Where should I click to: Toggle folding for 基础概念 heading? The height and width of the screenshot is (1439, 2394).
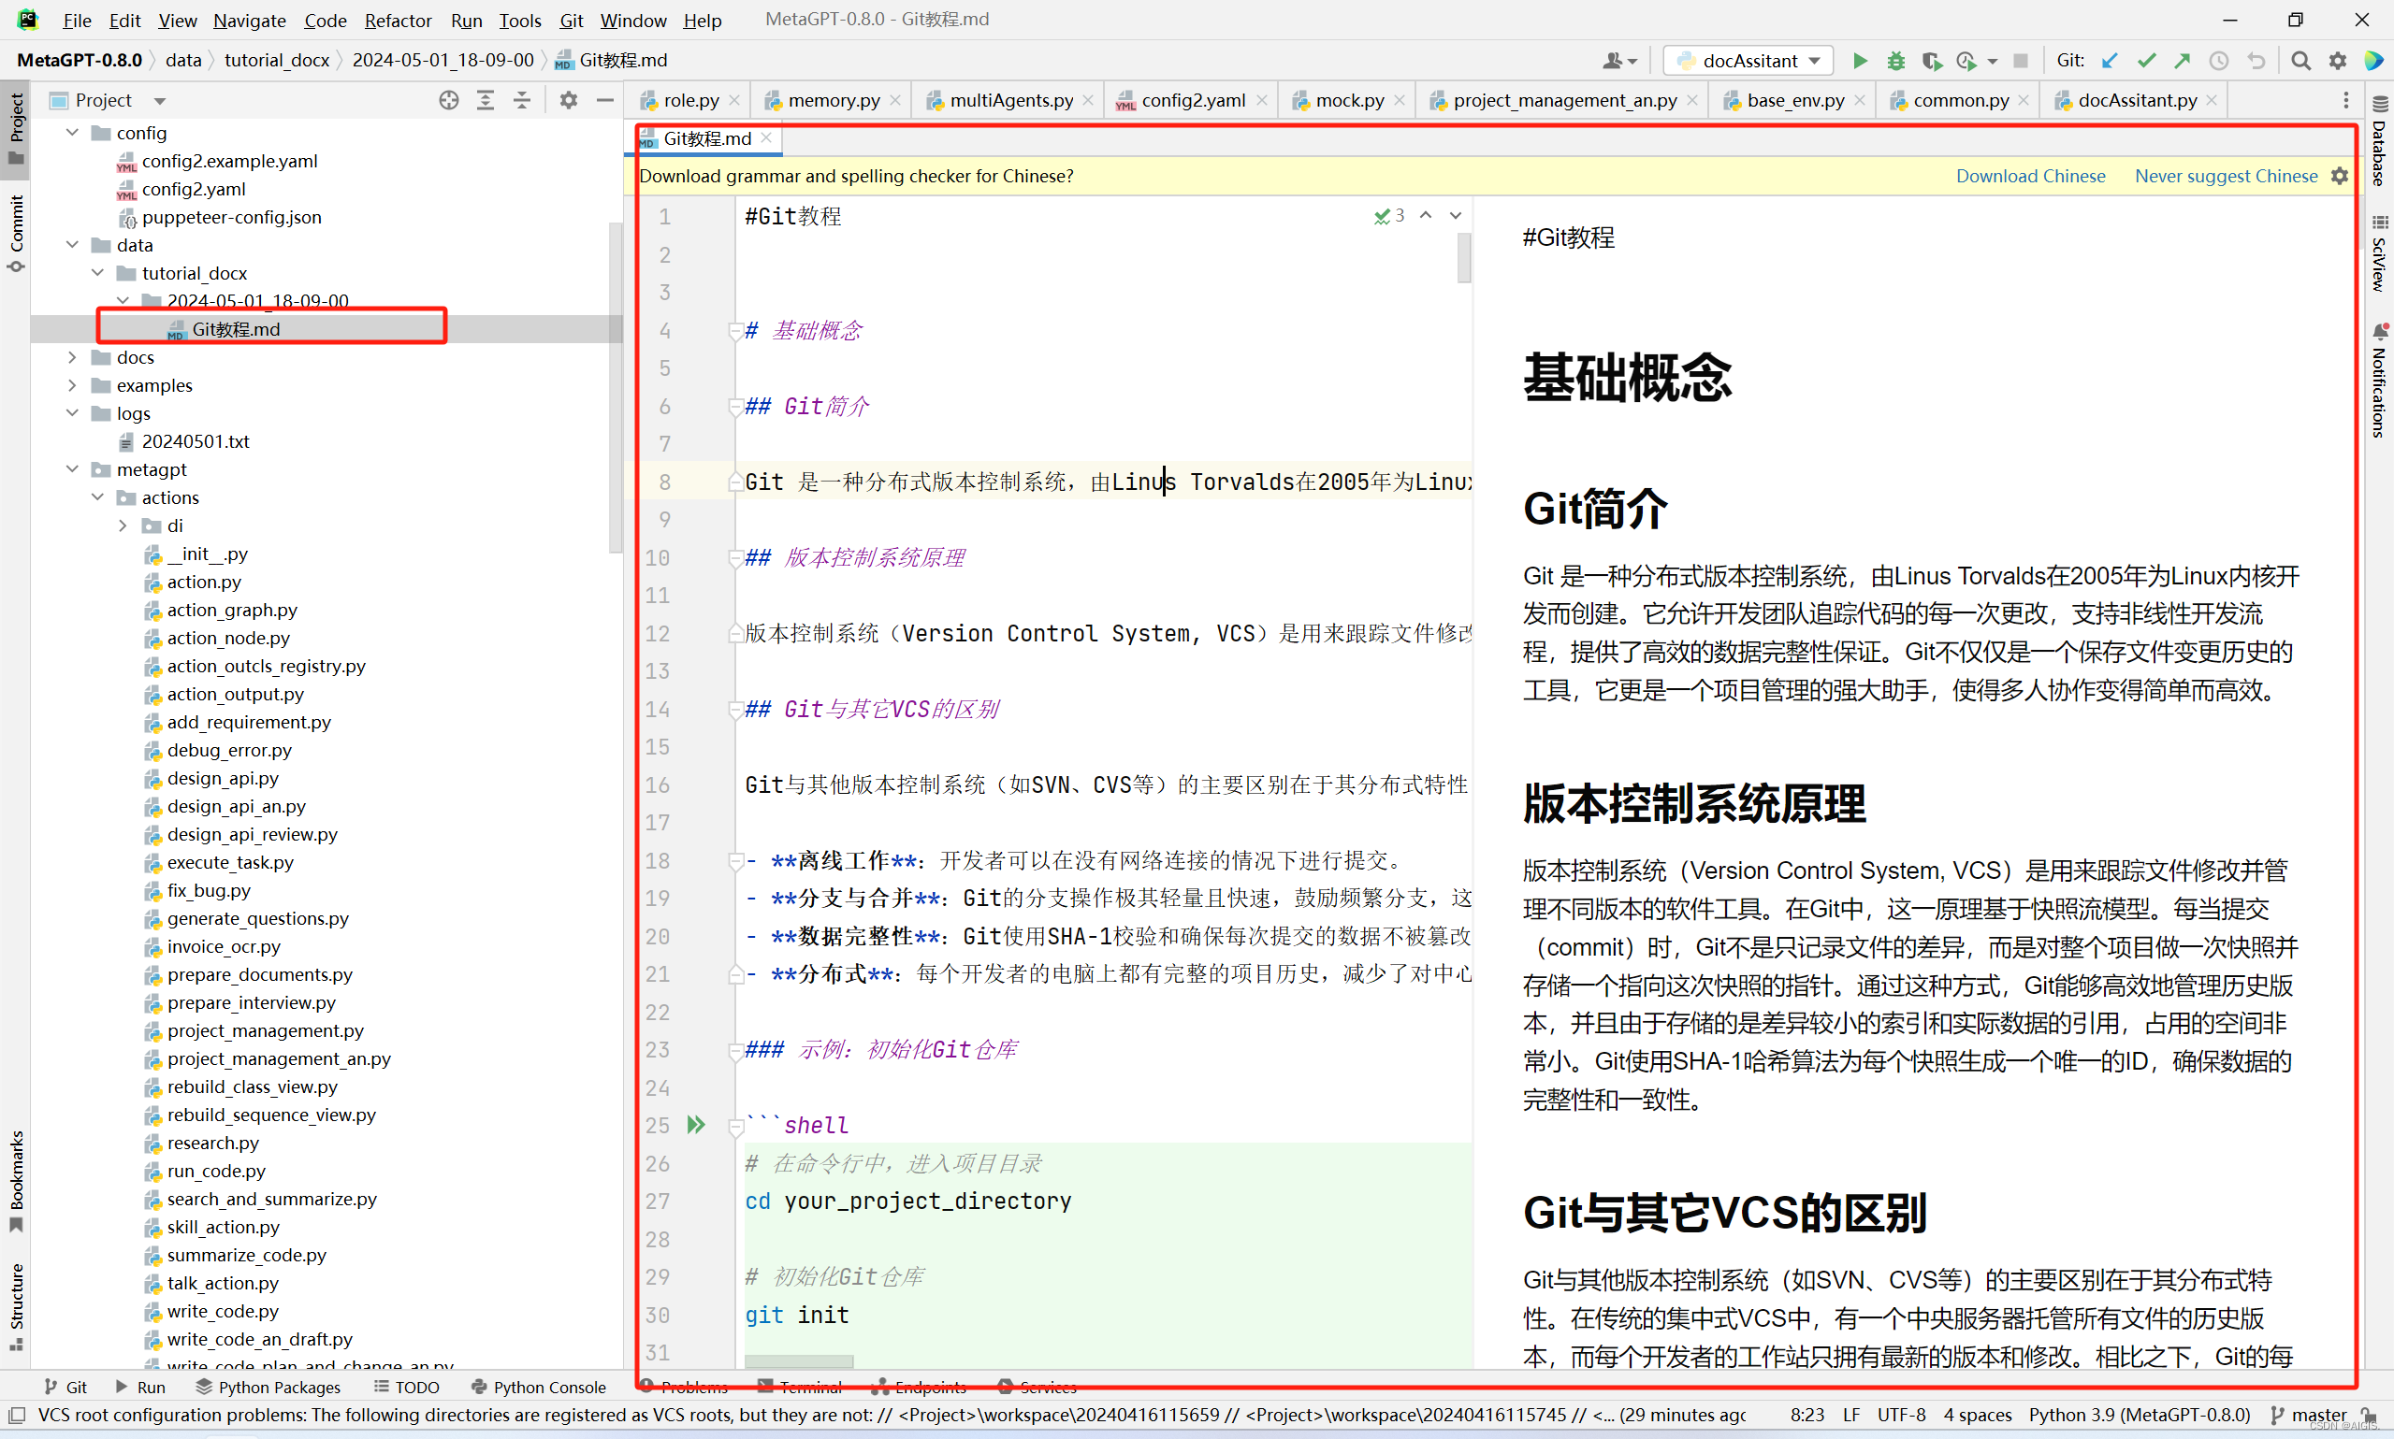click(735, 331)
